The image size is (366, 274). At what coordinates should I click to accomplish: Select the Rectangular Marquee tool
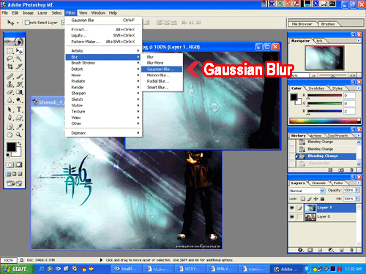10,50
